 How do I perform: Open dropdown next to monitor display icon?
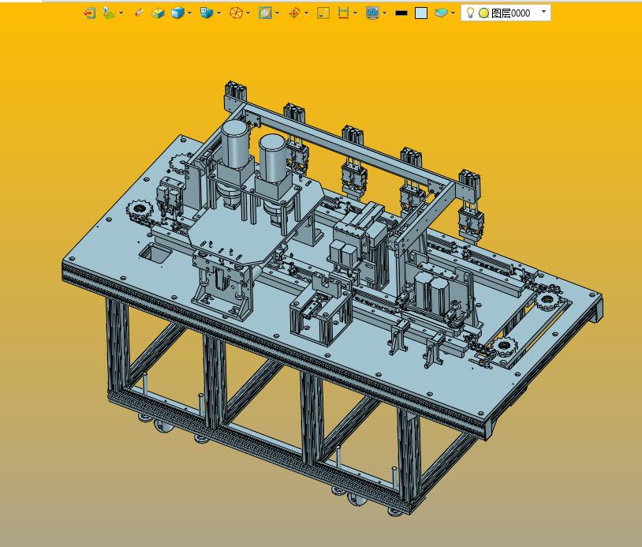[x=384, y=13]
